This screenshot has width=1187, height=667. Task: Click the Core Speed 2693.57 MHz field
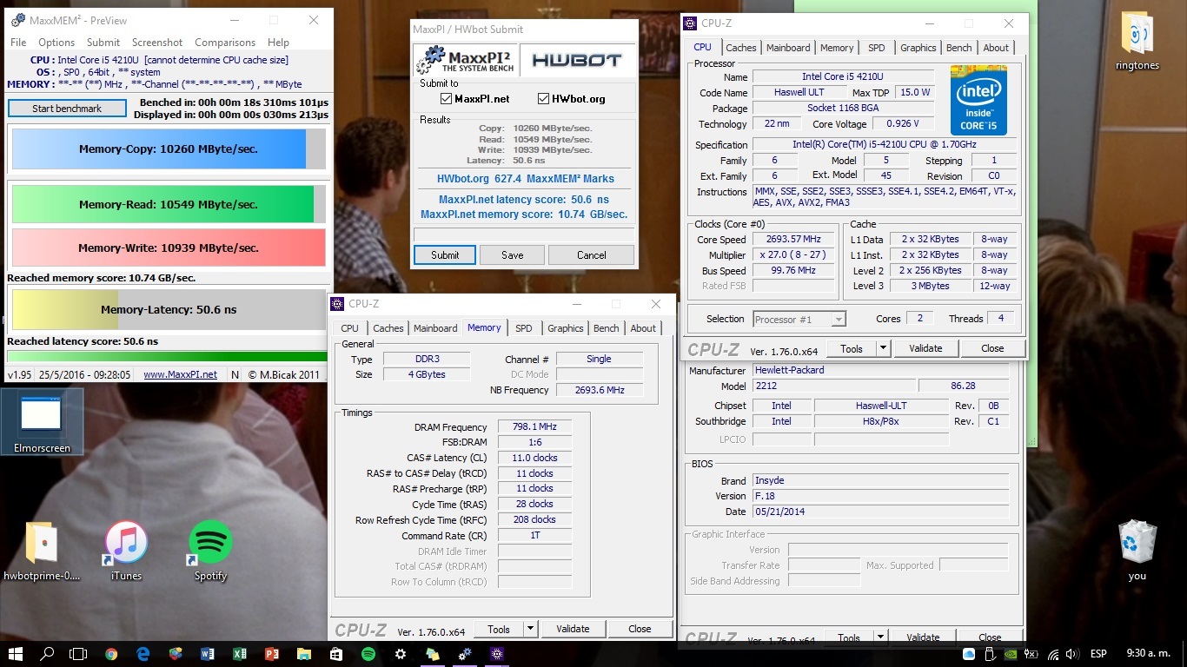click(x=793, y=240)
